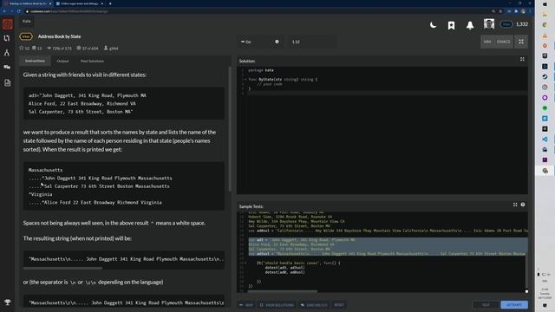The height and width of the screenshot is (312, 555).
Task: Click the Address Book by State title
Action: (x=60, y=36)
